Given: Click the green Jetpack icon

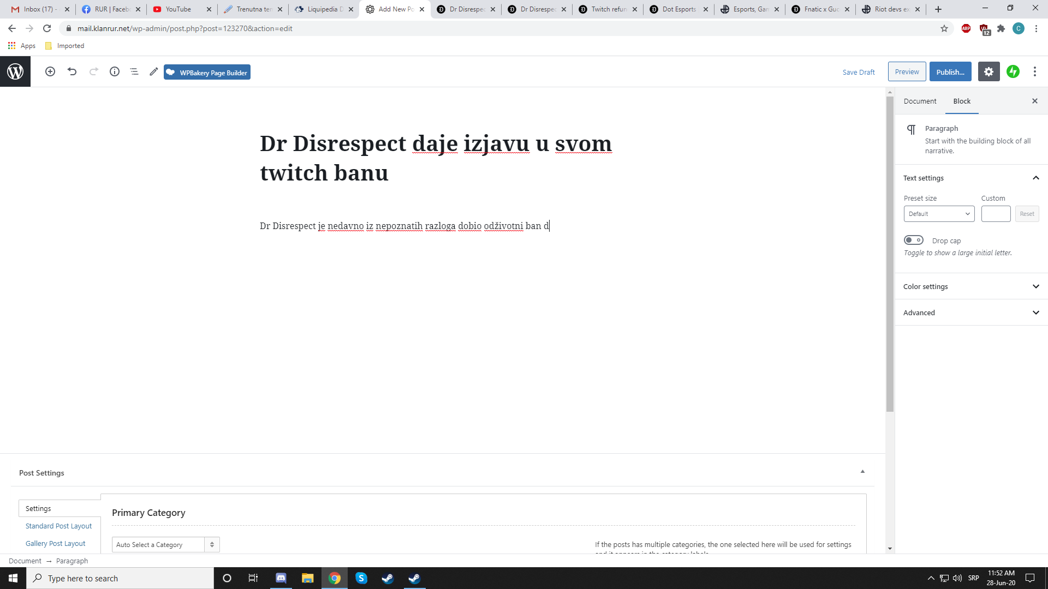Looking at the screenshot, I should [x=1013, y=71].
